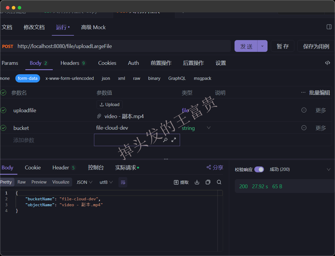Expand the 成功 (200) validation dropdown

click(x=329, y=169)
